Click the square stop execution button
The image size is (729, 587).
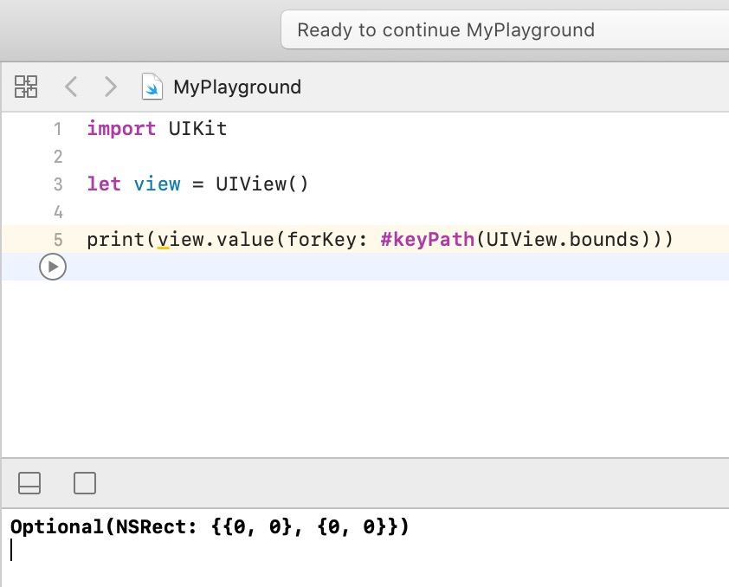[x=85, y=483]
